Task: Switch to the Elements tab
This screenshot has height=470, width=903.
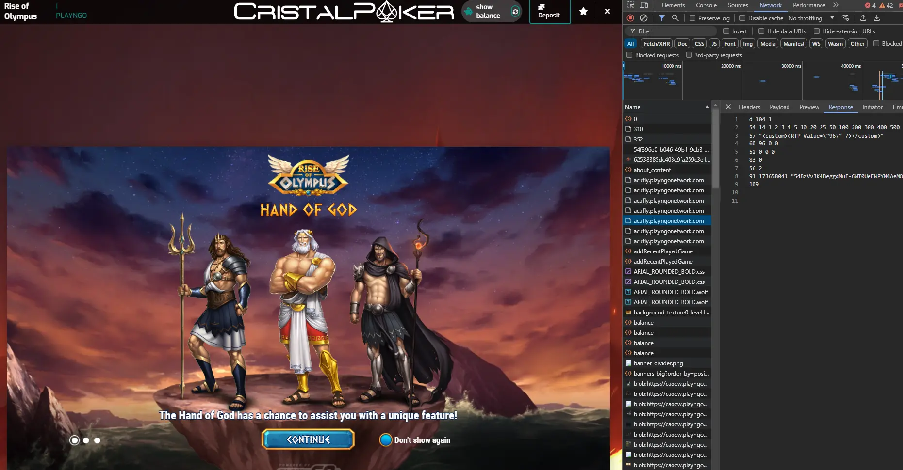Action: click(673, 5)
